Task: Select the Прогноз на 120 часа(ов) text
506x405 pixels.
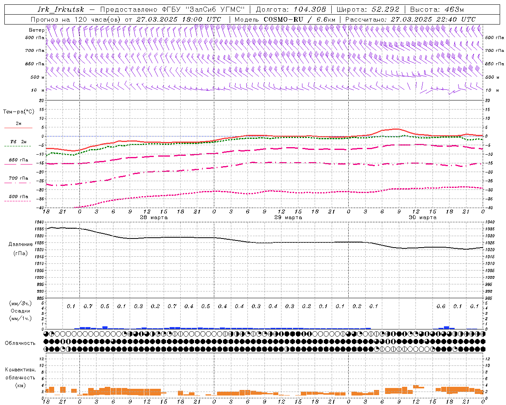Action: (76, 19)
